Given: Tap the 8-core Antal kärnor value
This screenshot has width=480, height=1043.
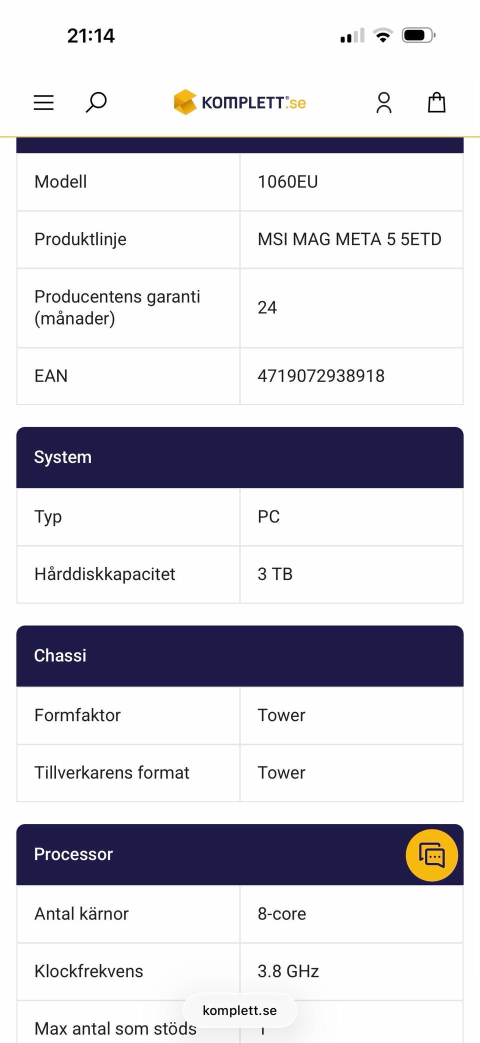Looking at the screenshot, I should pyautogui.click(x=281, y=913).
